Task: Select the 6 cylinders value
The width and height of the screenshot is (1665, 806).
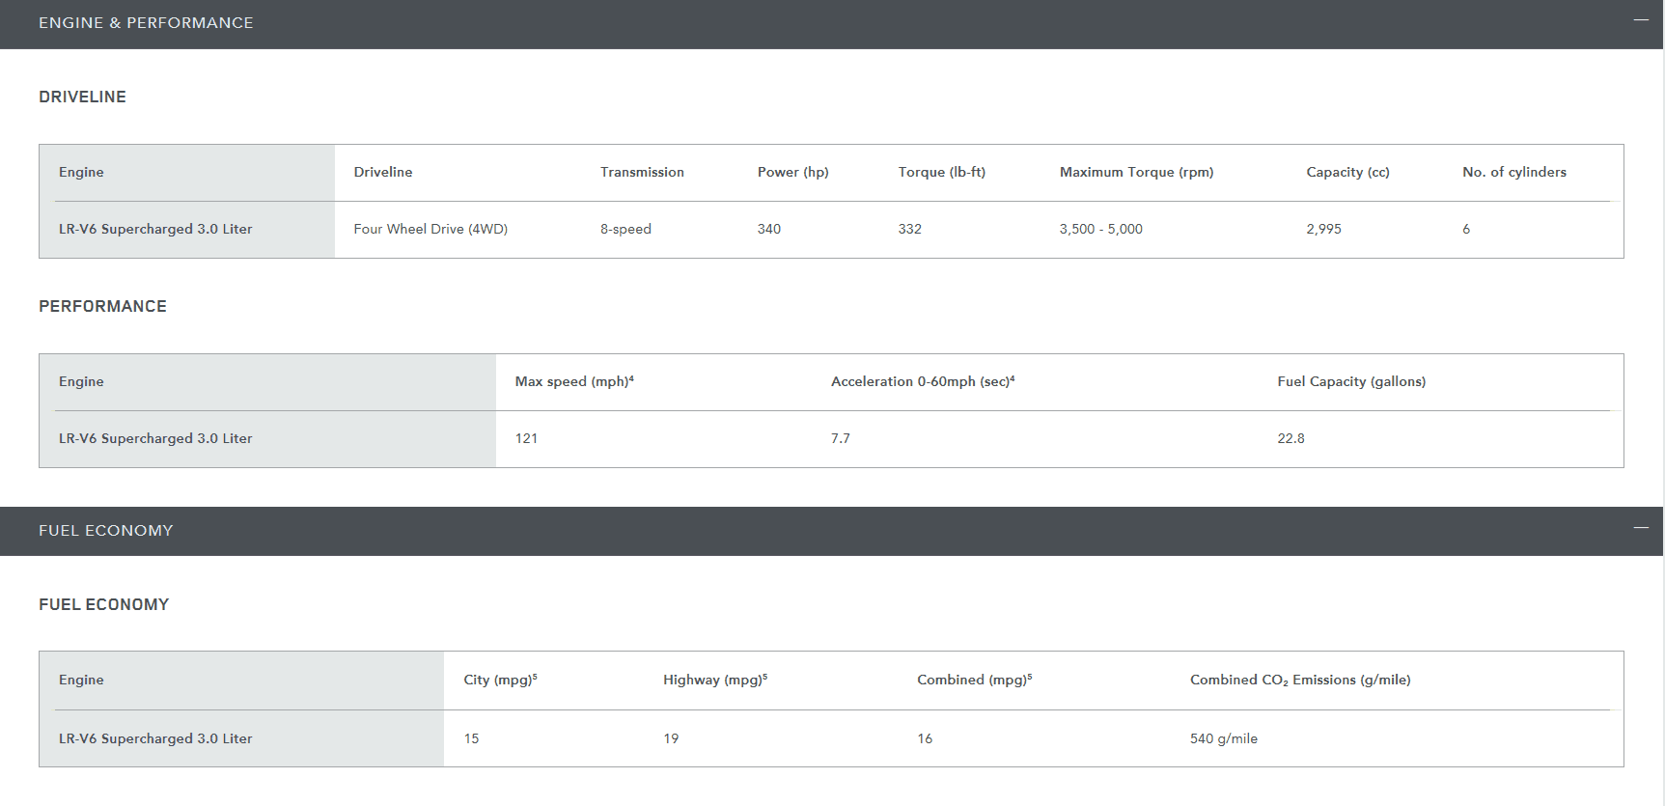Action: [1466, 229]
